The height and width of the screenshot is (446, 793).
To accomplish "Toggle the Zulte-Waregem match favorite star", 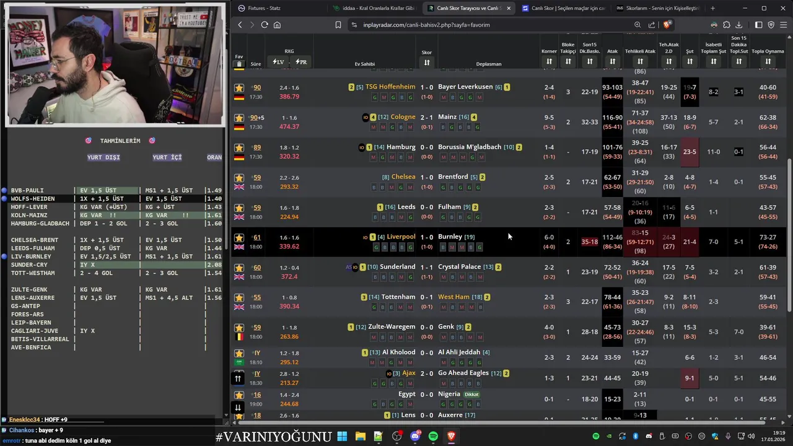I will coord(239,328).
